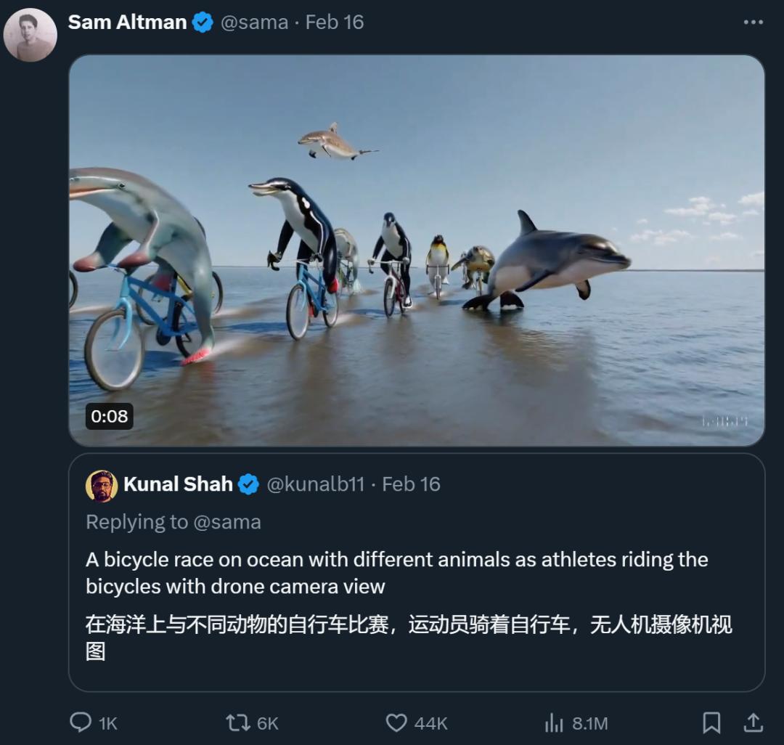784x745 pixels.
Task: Open the three-dot more options menu
Action: (753, 22)
